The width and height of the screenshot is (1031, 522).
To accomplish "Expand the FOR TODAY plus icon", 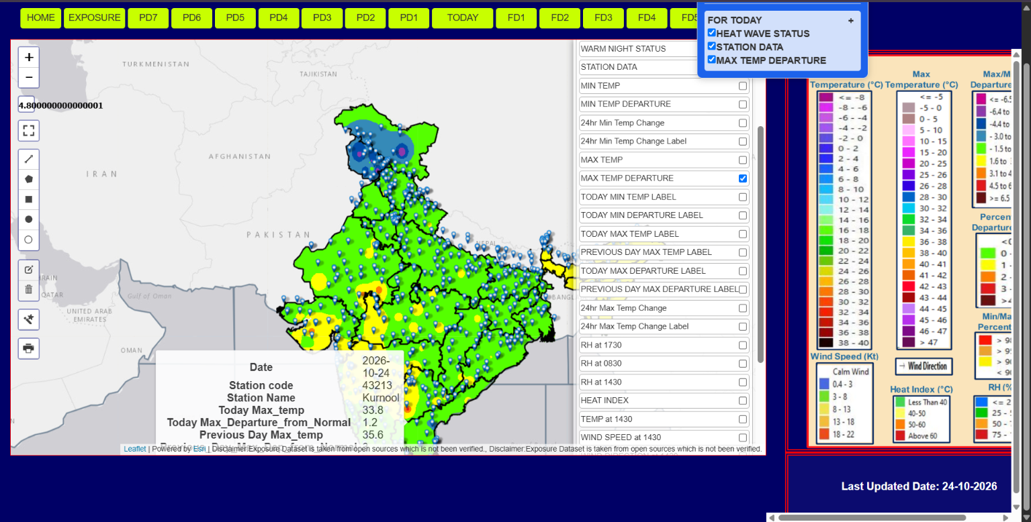I will click(x=850, y=20).
